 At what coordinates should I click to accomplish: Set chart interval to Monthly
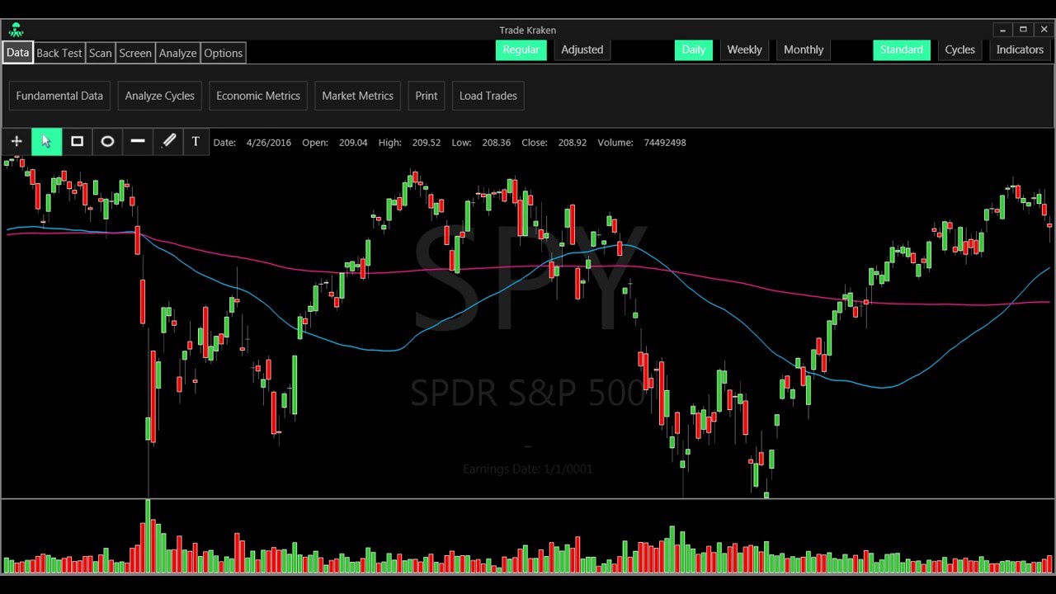(804, 49)
